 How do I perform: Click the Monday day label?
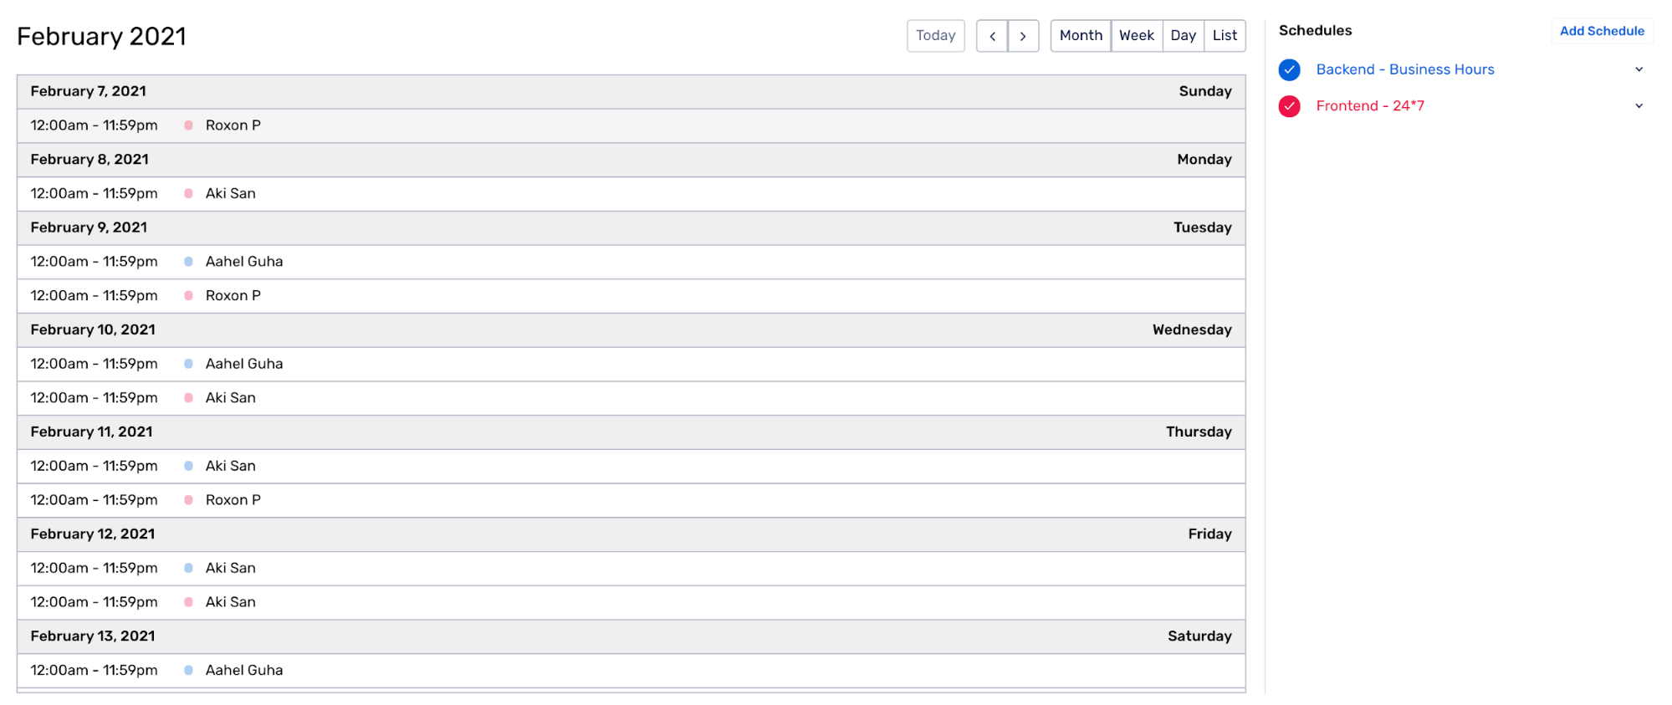coord(1204,159)
